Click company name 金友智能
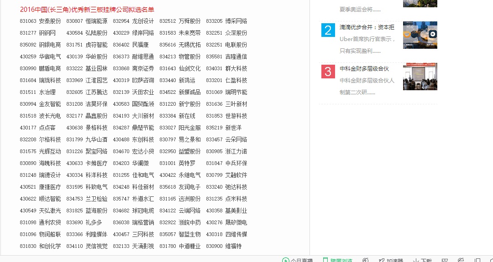The height and width of the screenshot is (262, 493). click(x=50, y=104)
